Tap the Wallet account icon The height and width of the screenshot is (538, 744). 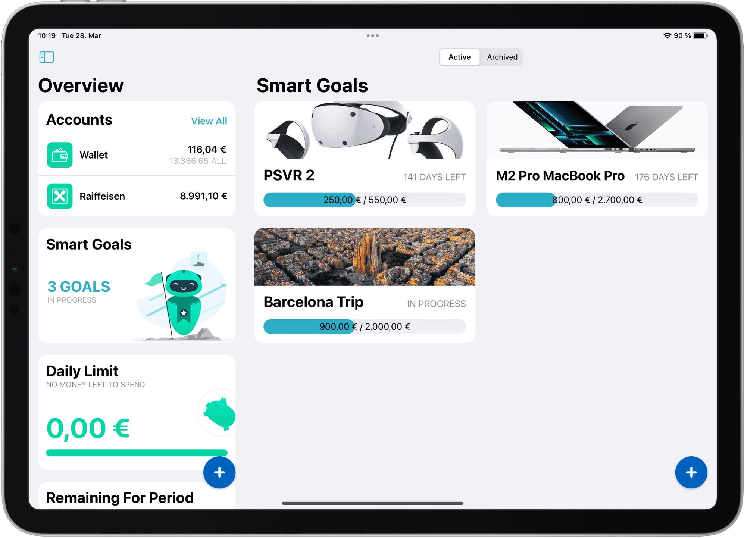point(60,155)
